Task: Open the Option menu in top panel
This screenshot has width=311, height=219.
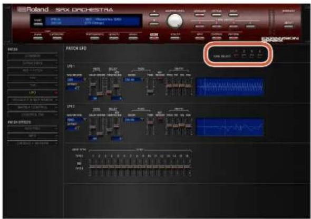Action: click(x=217, y=15)
